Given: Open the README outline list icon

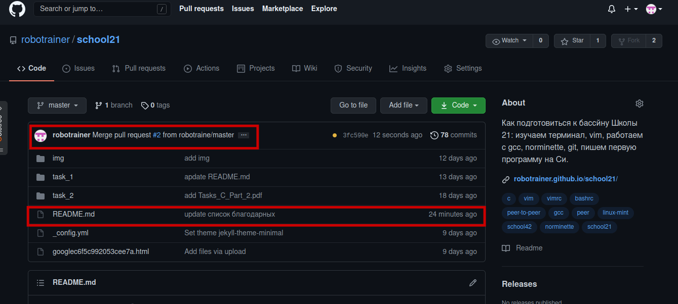Looking at the screenshot, I should pyautogui.click(x=41, y=283).
